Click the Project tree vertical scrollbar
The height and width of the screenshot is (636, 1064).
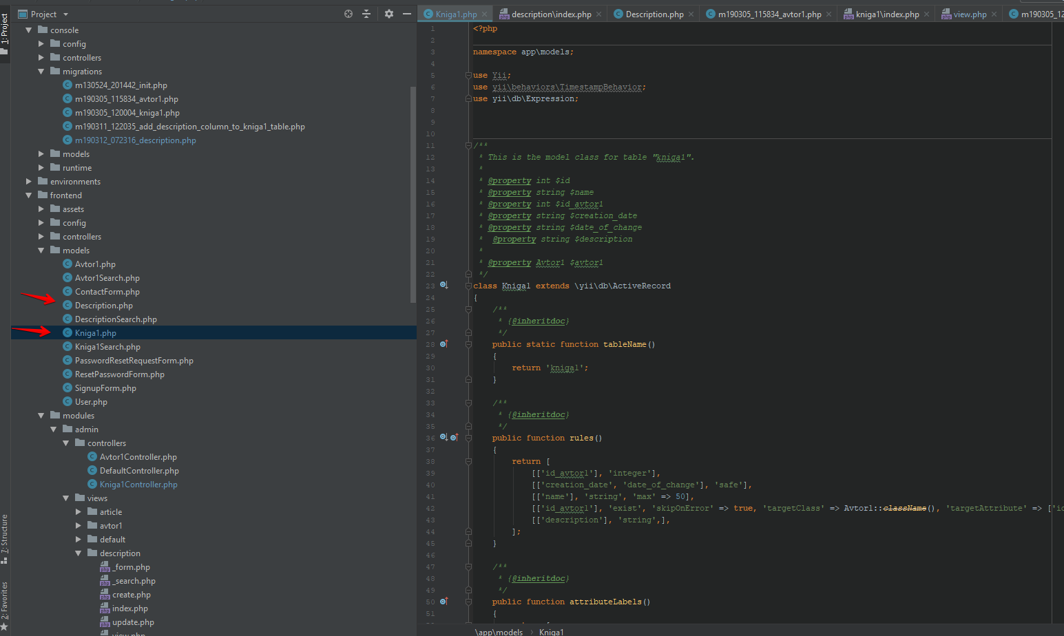(413, 195)
